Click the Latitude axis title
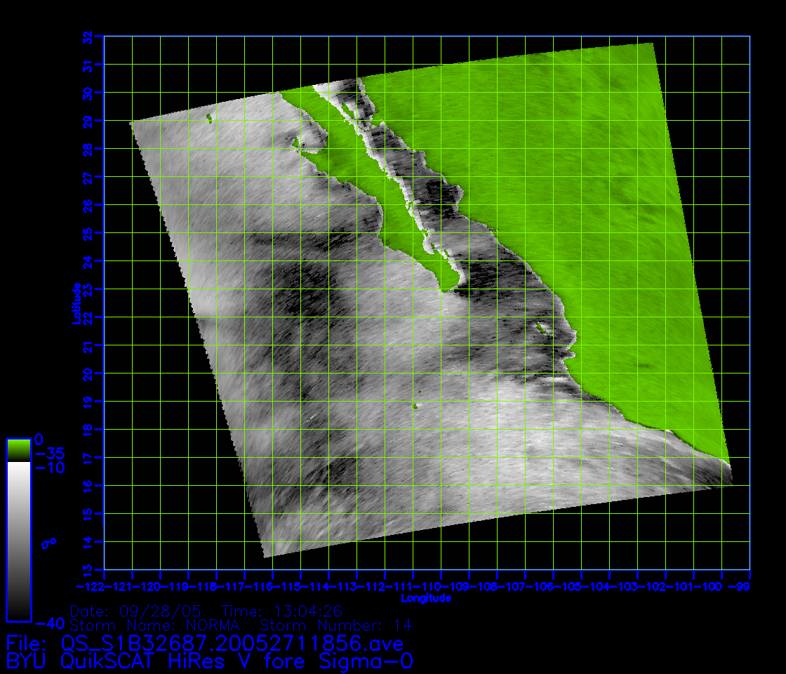Image resolution: width=786 pixels, height=674 pixels. pyautogui.click(x=75, y=303)
